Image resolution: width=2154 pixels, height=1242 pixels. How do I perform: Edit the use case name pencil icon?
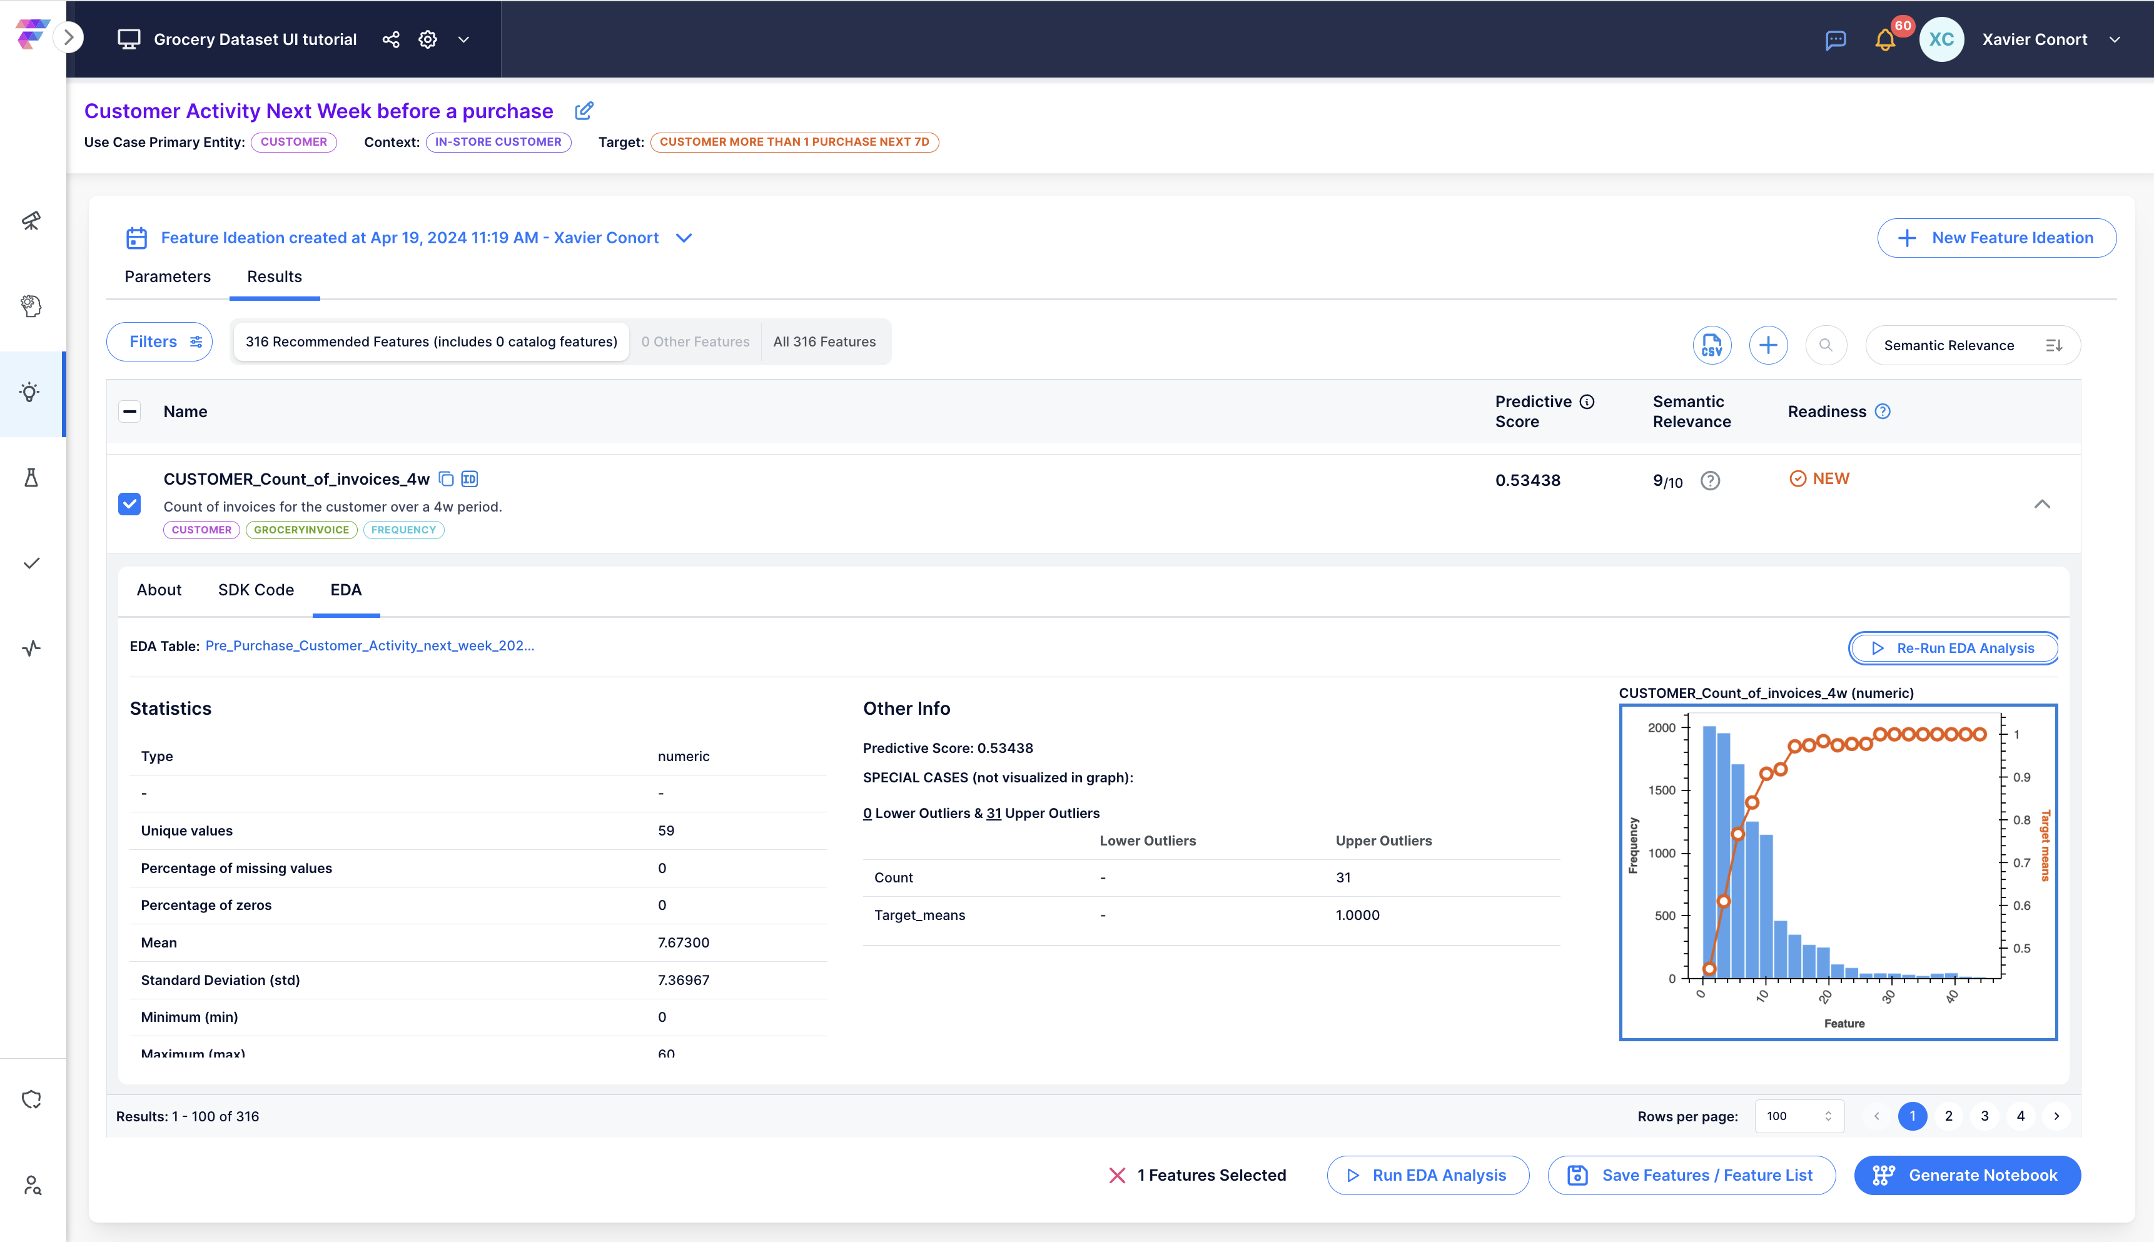[x=584, y=111]
